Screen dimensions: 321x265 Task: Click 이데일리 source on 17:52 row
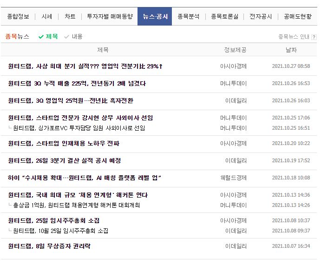coord(236,160)
